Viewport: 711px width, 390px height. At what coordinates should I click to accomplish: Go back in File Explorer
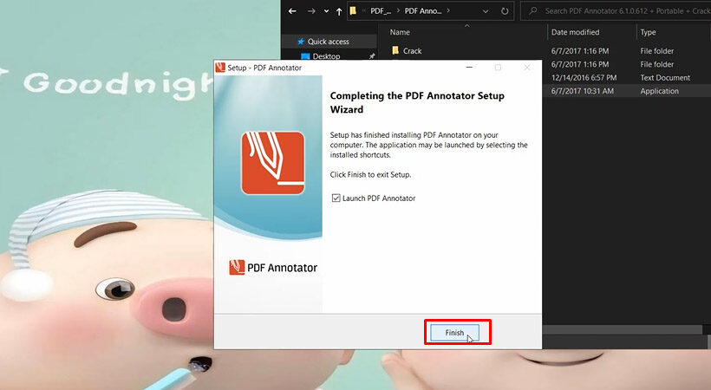click(292, 11)
